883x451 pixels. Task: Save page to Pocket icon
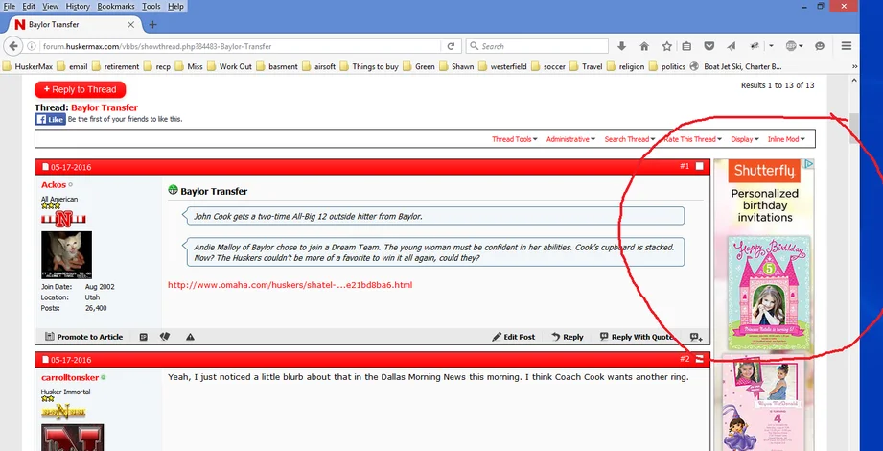tap(709, 46)
